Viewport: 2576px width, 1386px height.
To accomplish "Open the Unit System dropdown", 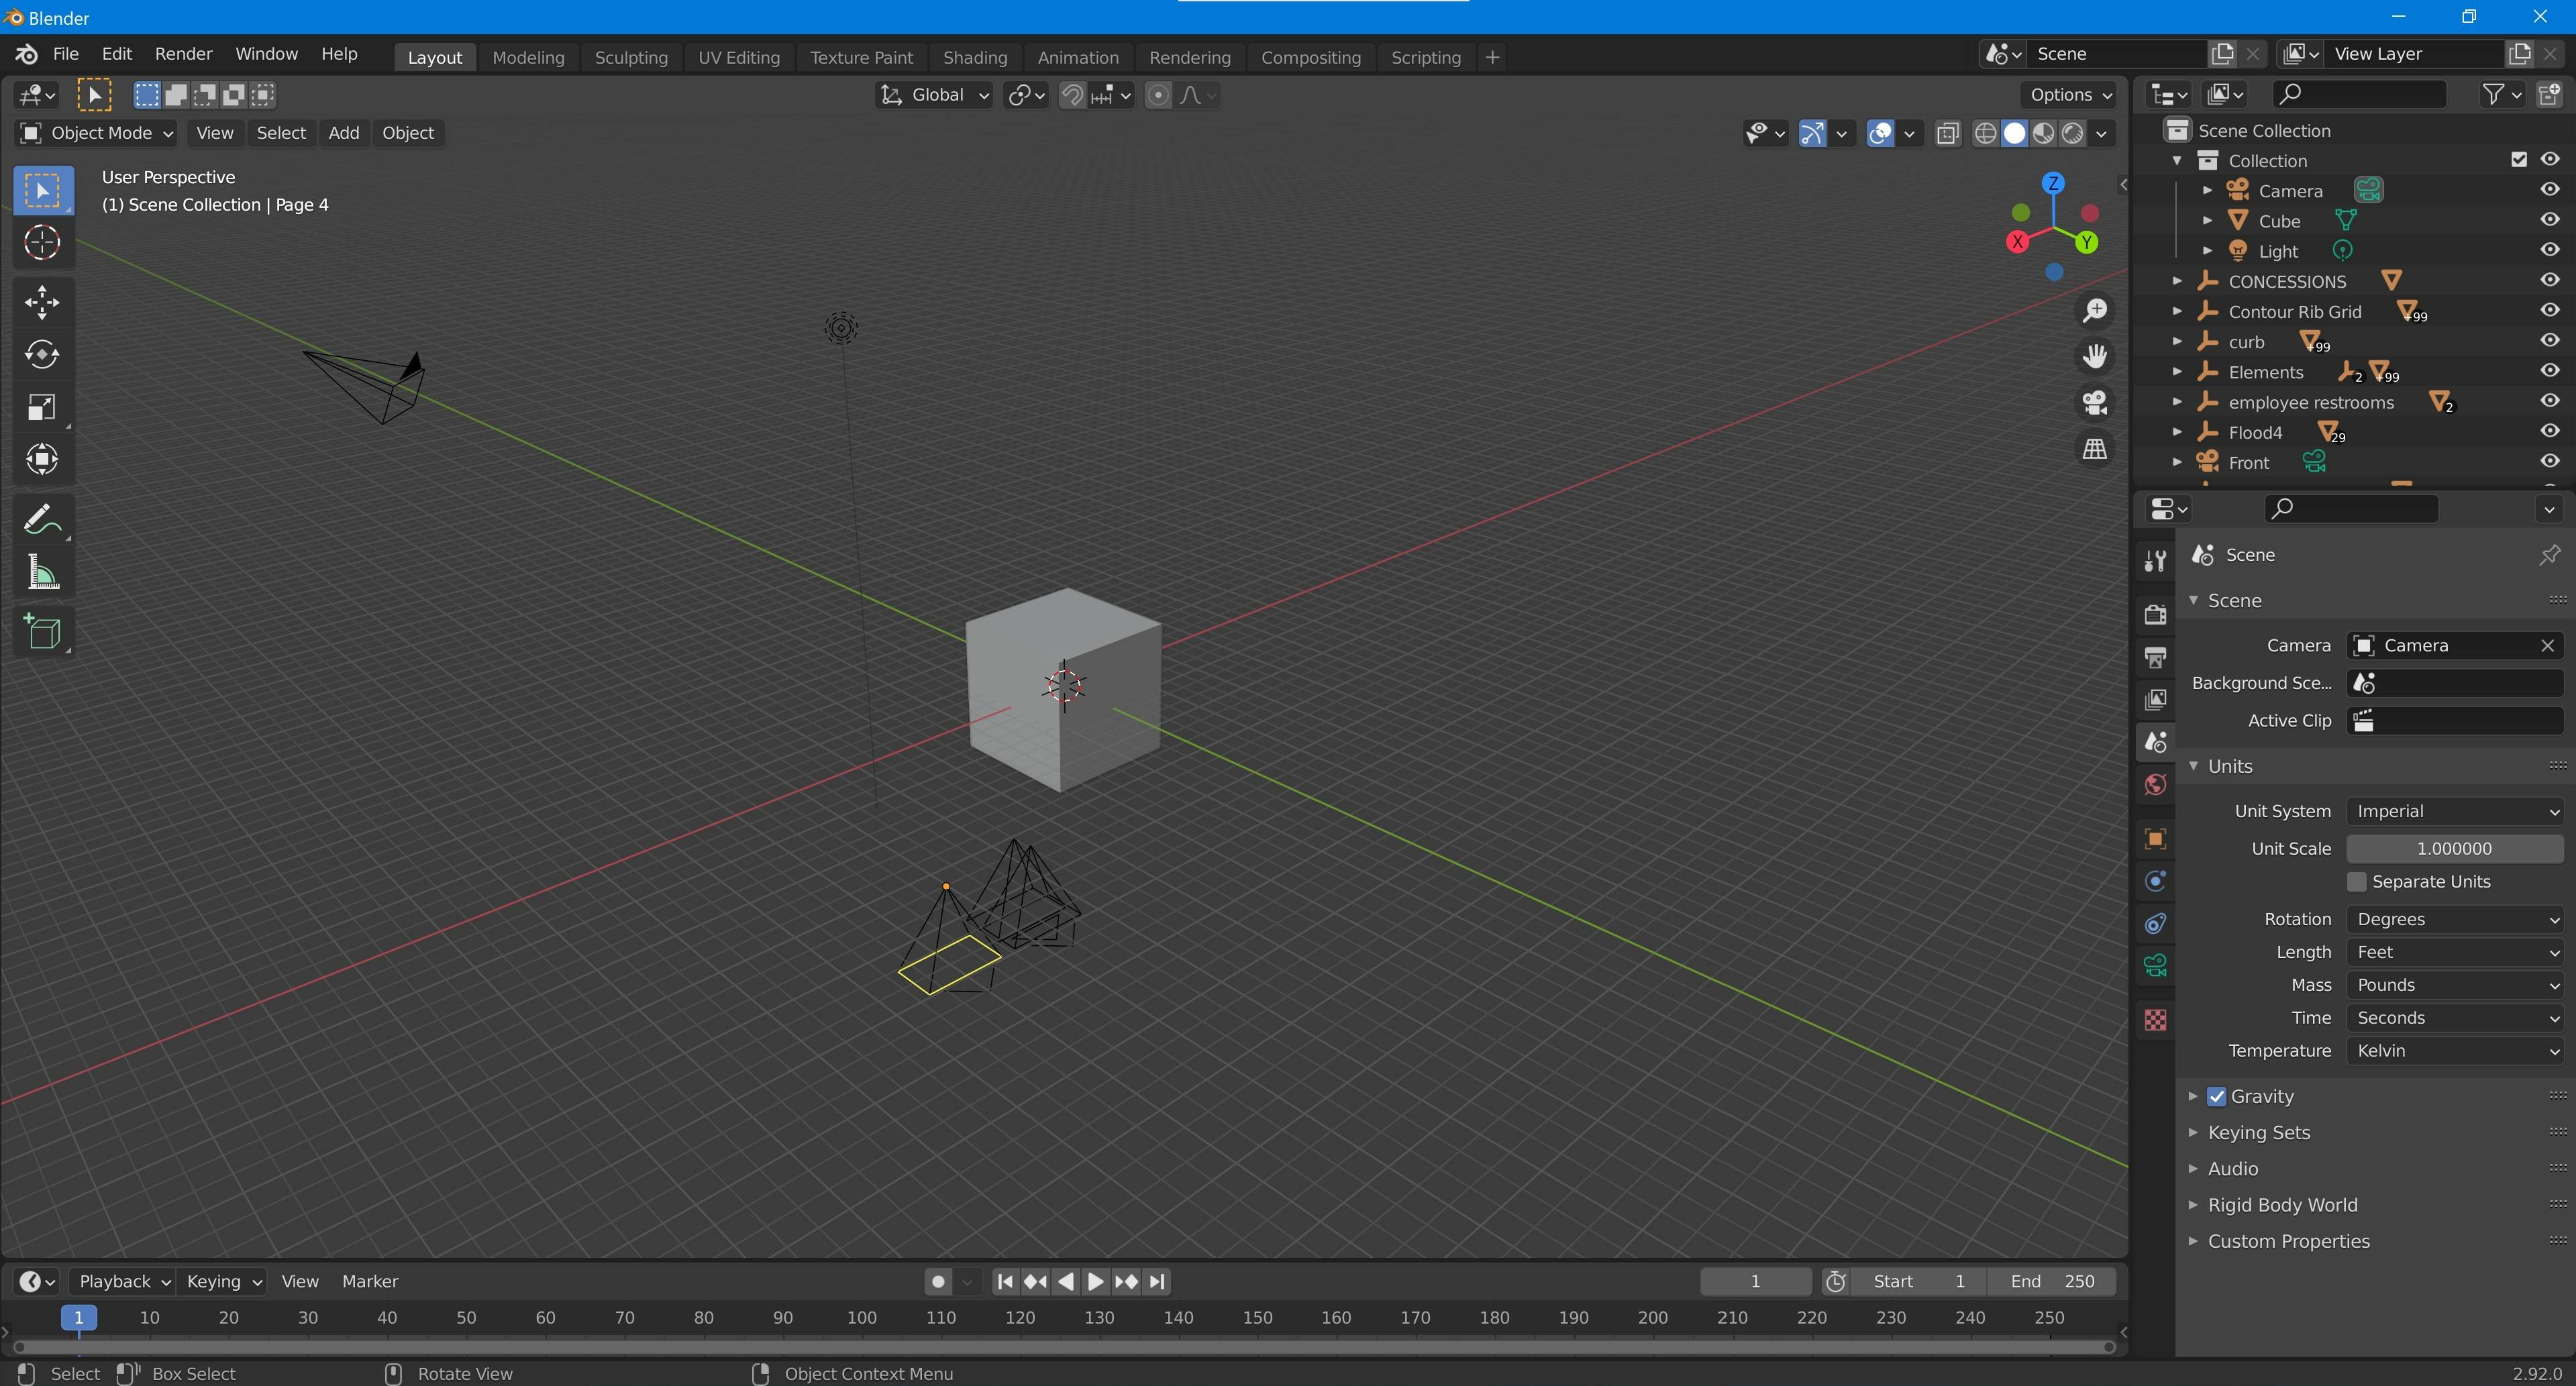I will click(x=2455, y=811).
